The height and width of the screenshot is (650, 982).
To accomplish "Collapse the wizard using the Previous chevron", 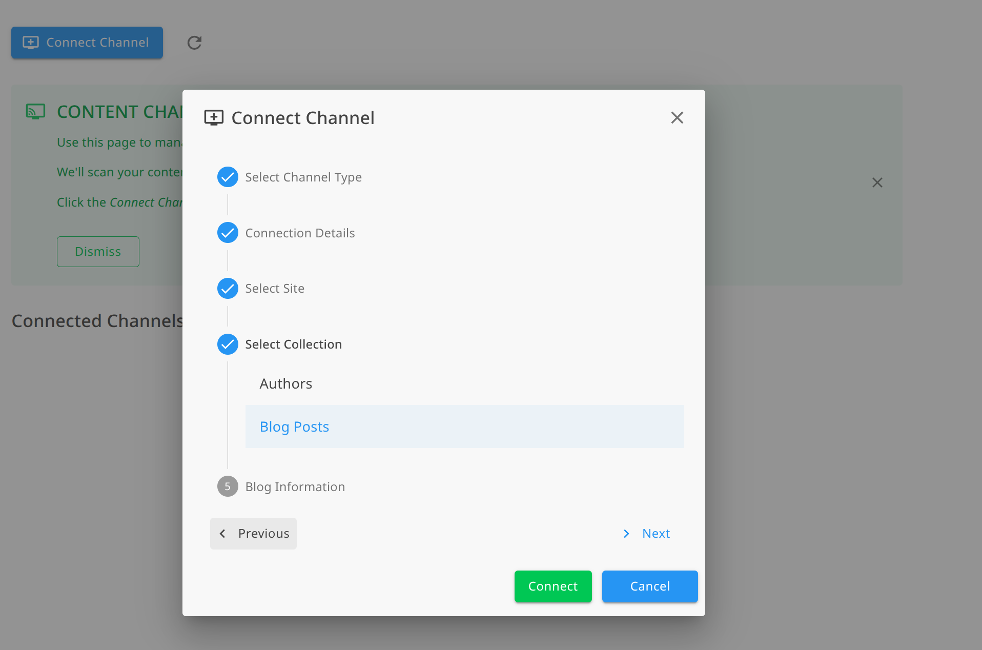I will [223, 534].
